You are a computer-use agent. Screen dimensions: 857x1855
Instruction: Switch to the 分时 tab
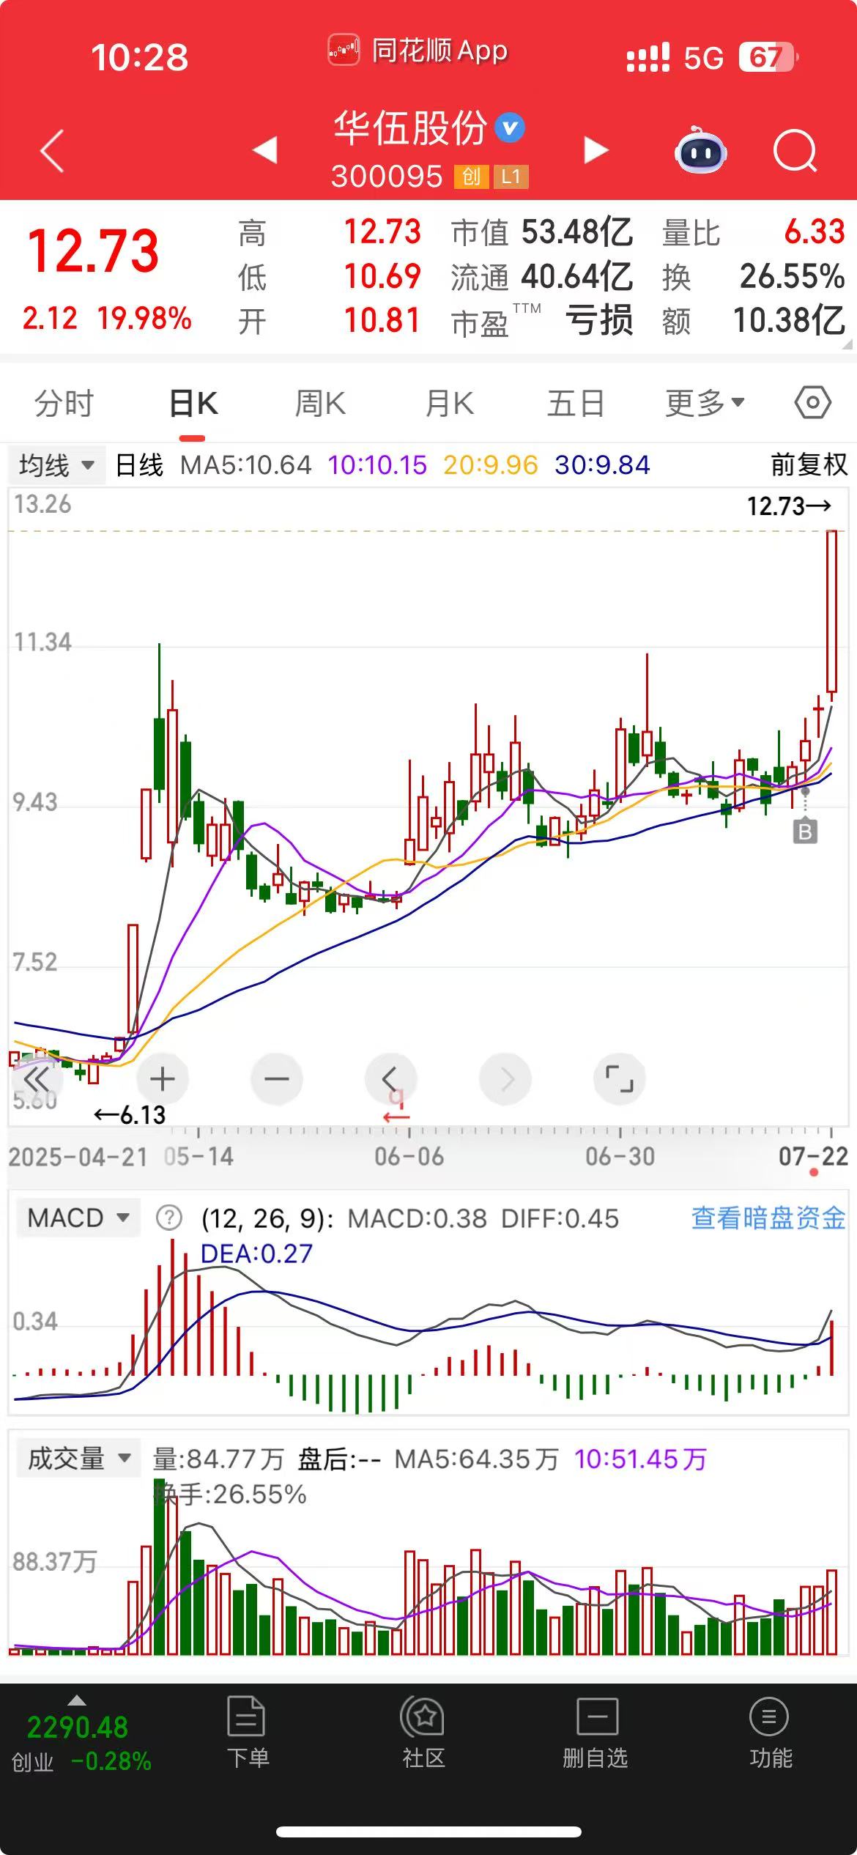tap(64, 403)
